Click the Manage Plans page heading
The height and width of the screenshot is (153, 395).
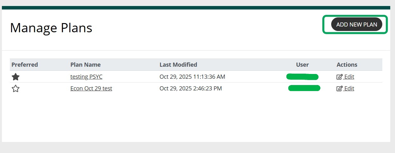pyautogui.click(x=51, y=28)
